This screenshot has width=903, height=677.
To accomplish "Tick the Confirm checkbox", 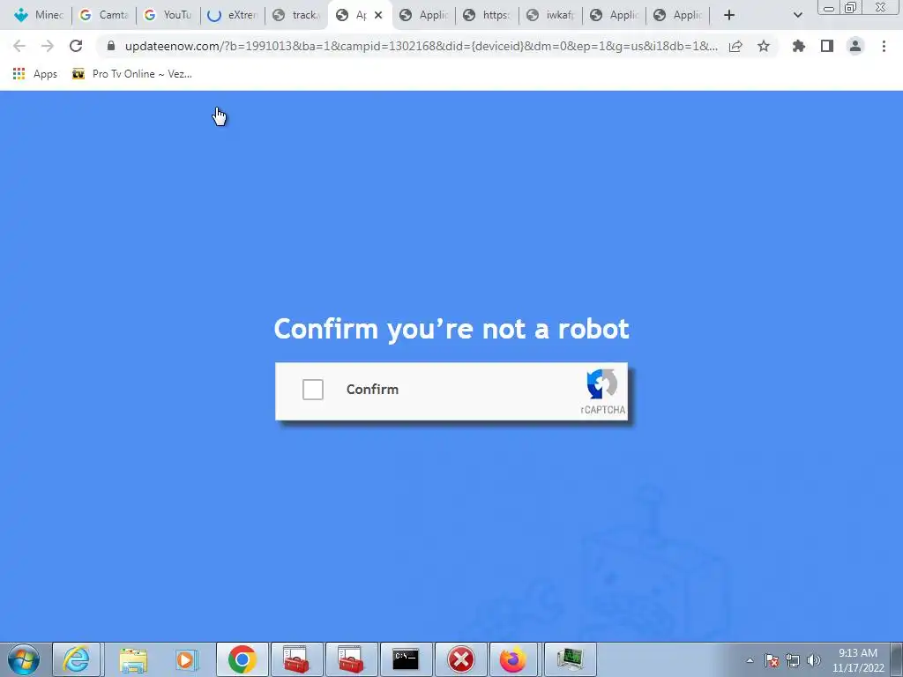I will tap(313, 390).
